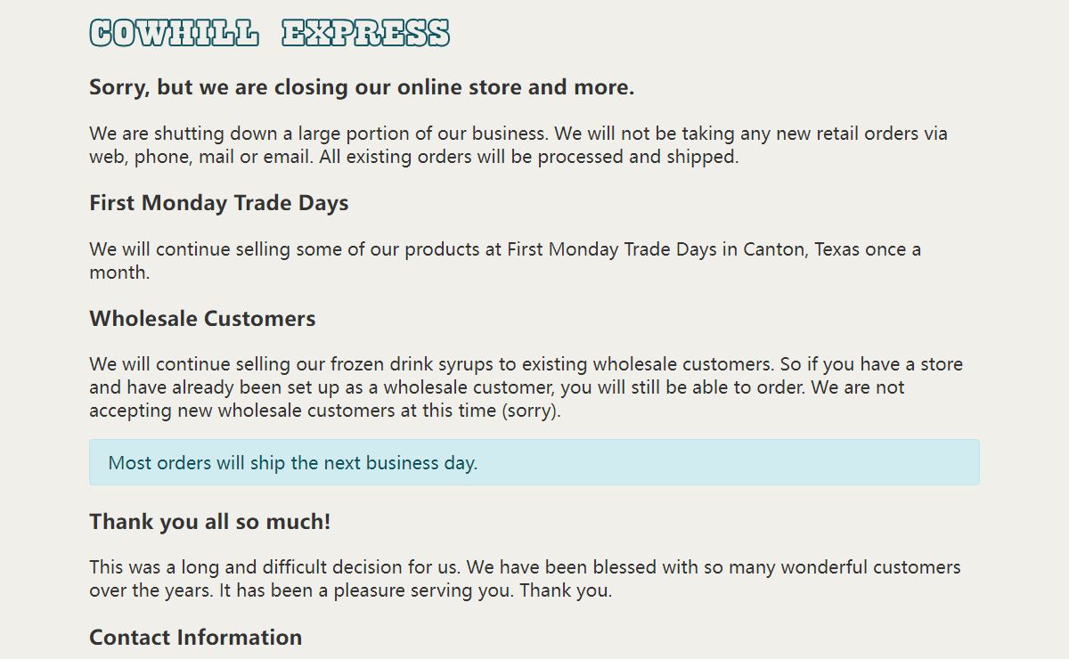
Task: Click the Wholesale Customers heading
Action: point(202,319)
